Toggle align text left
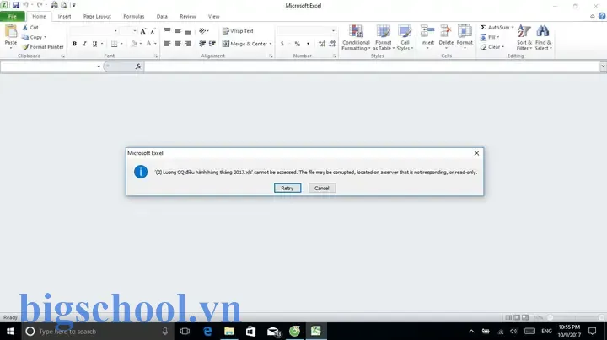The image size is (607, 340). 167,44
